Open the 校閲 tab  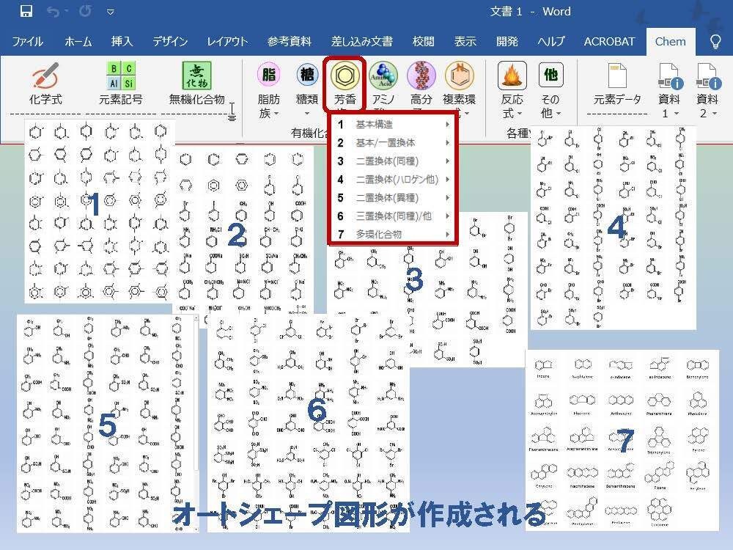[423, 41]
